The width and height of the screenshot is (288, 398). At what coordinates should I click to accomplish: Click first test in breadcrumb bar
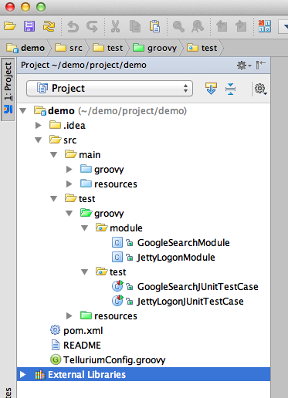(108, 48)
